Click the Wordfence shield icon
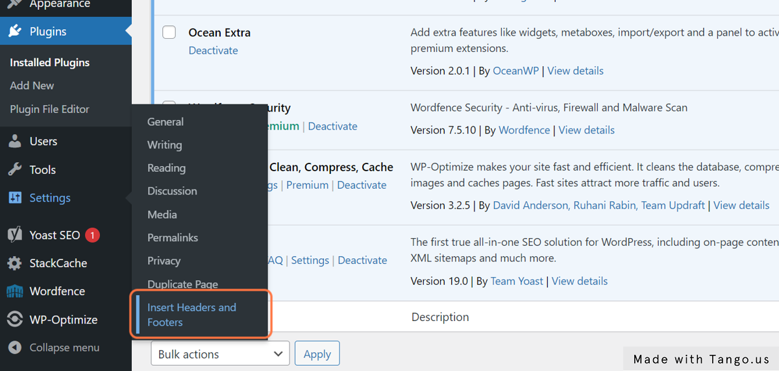 15,291
